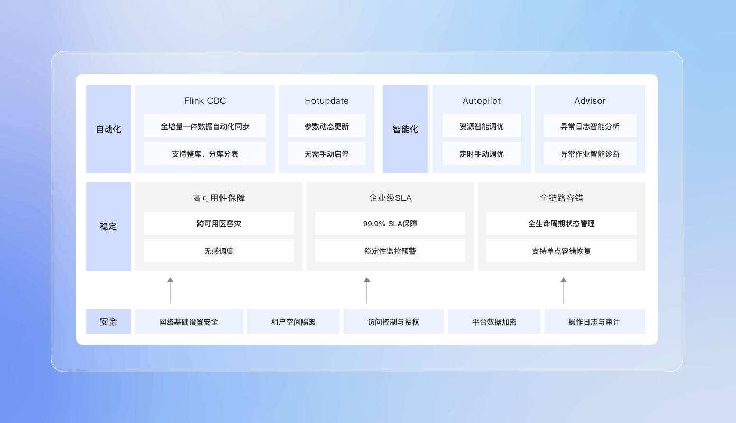Select the 高可用性保障 heading
This screenshot has width=736, height=423.
[219, 198]
